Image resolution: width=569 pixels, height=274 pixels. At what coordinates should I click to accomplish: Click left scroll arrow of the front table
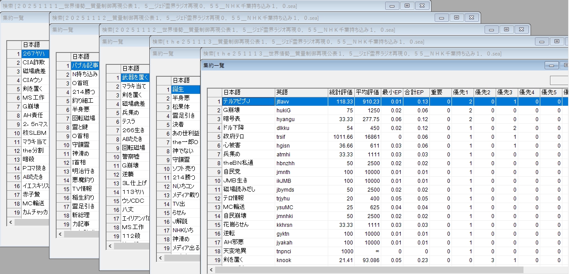[211, 270]
